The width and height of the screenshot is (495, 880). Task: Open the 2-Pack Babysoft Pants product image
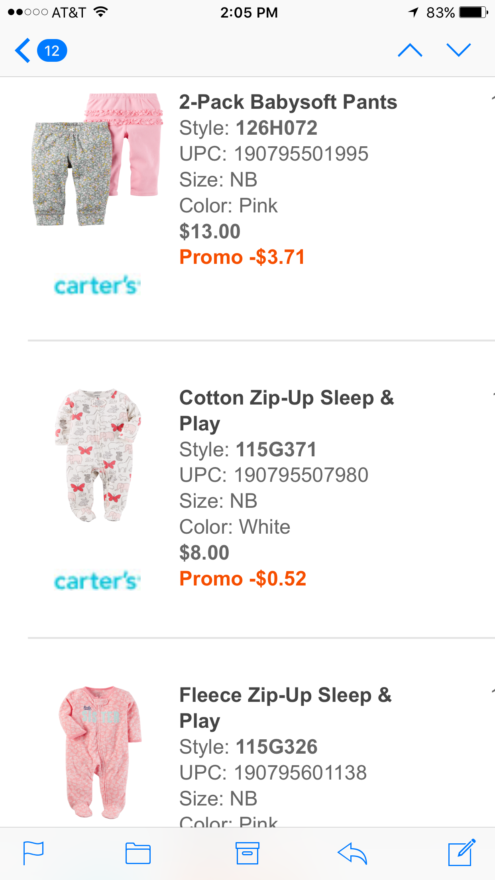98,159
